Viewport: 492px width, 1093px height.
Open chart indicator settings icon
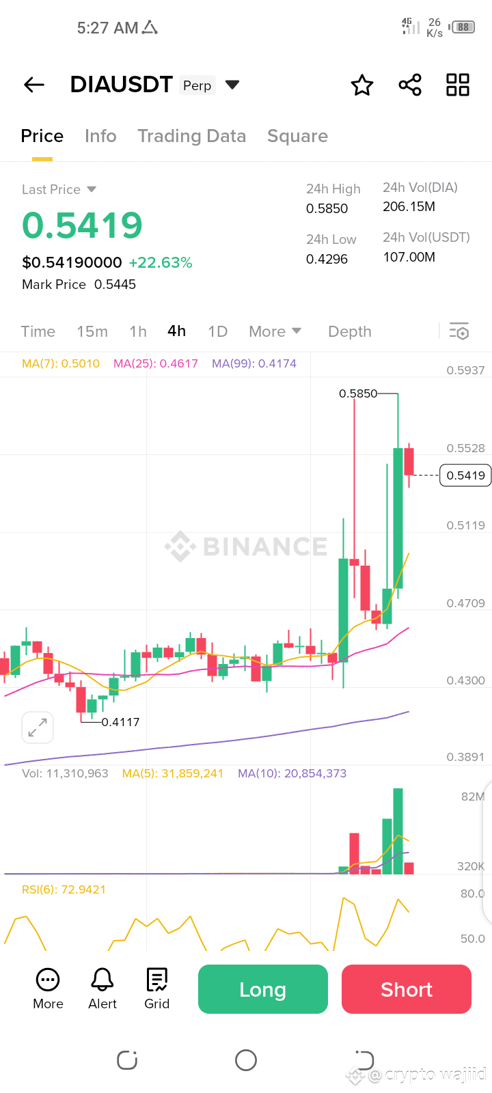click(459, 331)
